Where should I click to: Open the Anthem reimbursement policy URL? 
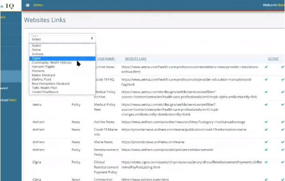(167, 150)
